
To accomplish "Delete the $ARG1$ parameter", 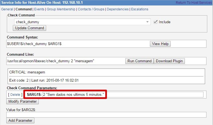I will click(x=15, y=94).
